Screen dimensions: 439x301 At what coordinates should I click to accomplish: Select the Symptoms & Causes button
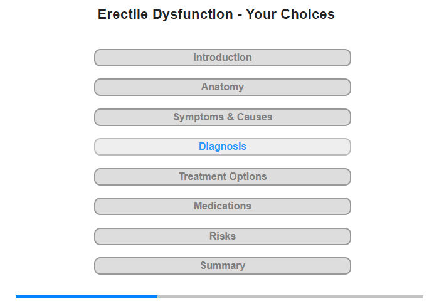222,117
